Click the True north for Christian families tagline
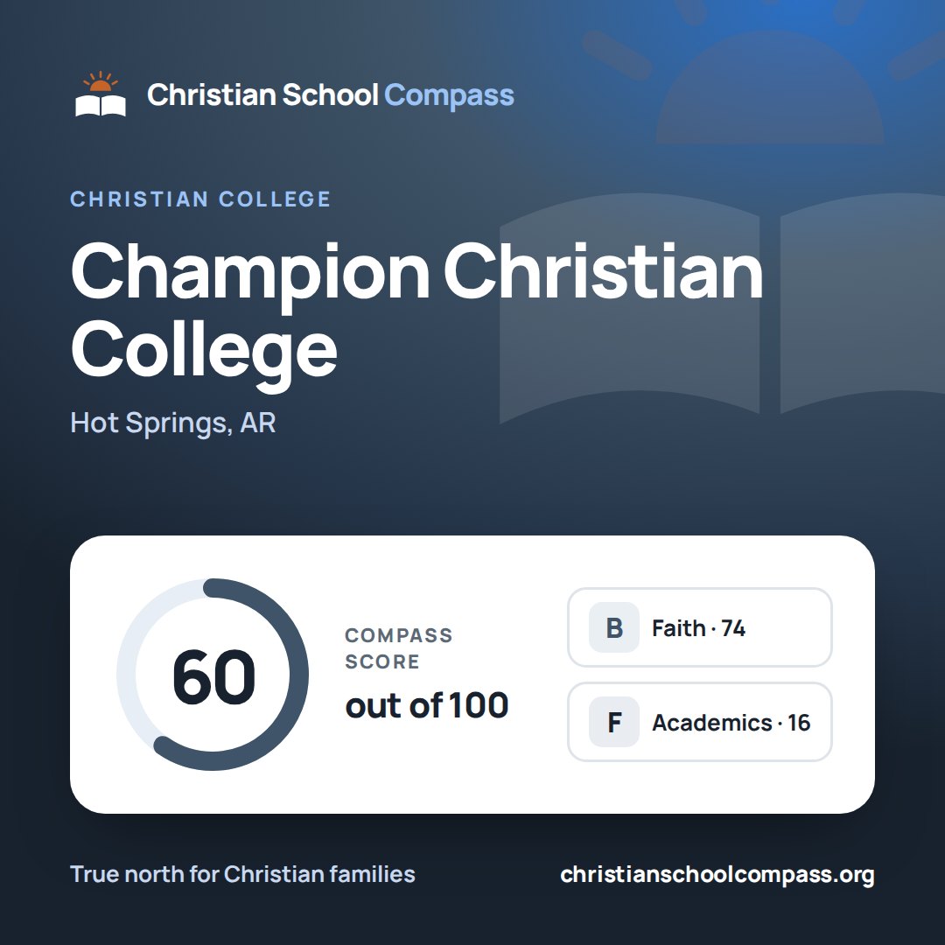The image size is (945, 945). tap(243, 874)
